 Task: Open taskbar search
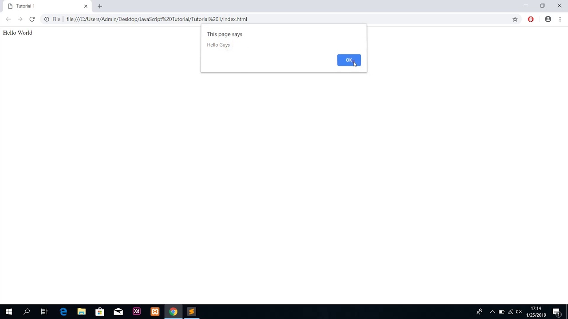[27, 312]
